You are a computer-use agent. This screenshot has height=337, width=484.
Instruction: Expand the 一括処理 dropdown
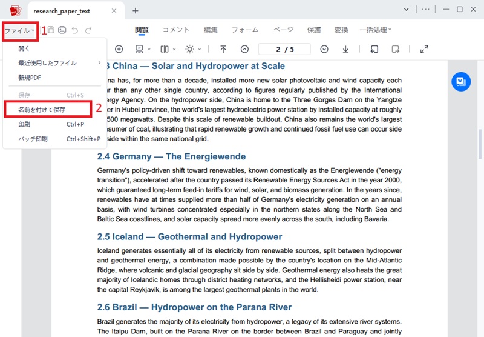click(375, 30)
